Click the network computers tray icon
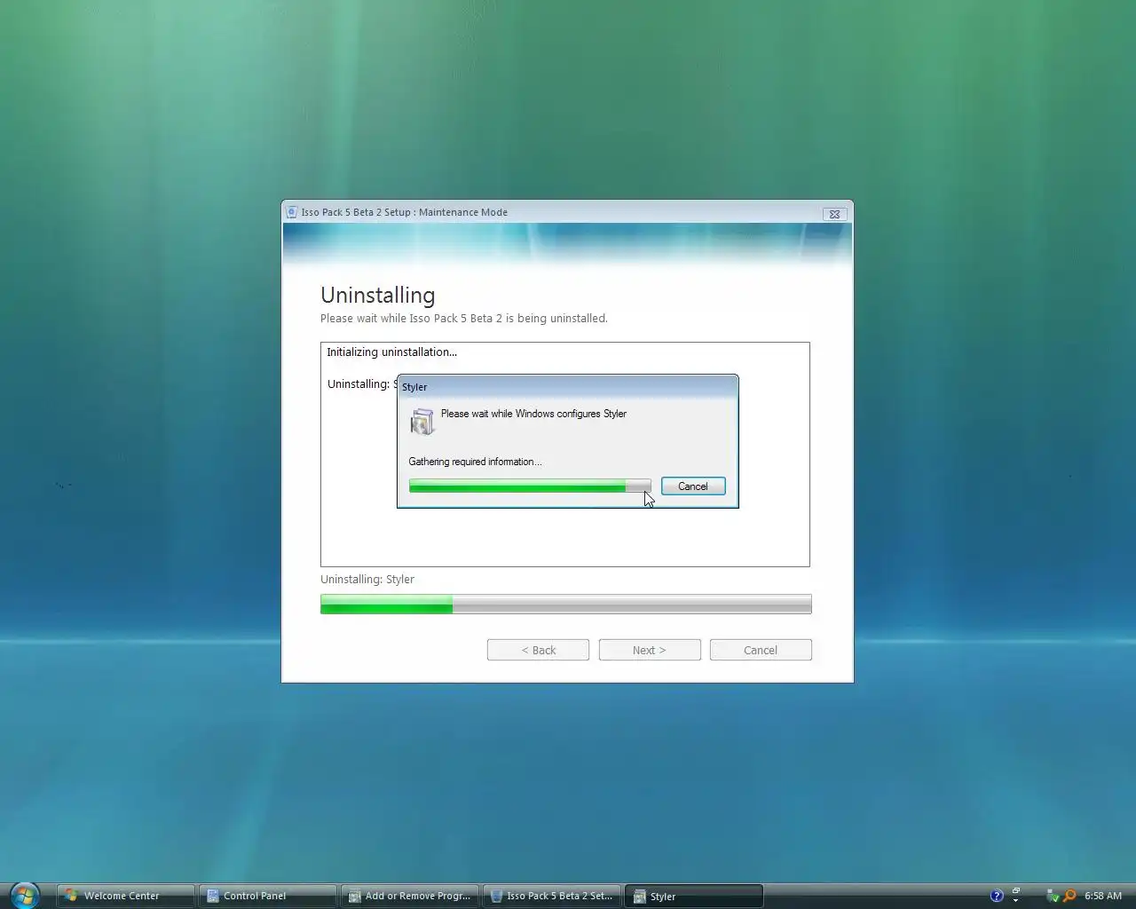1136x909 pixels. pyautogui.click(x=1053, y=896)
